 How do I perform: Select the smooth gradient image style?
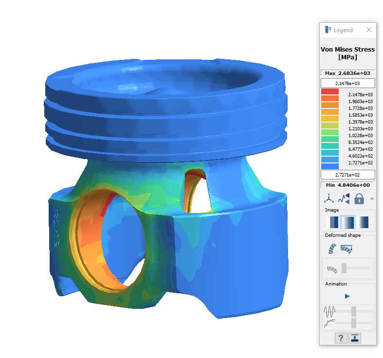pyautogui.click(x=363, y=222)
